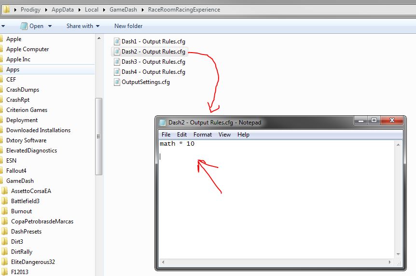Select the Criterion Games folder

click(x=27, y=110)
